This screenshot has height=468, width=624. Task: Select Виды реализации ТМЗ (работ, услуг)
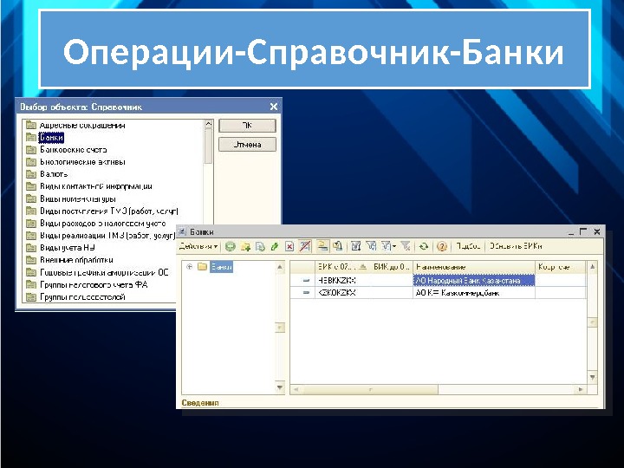coord(107,236)
